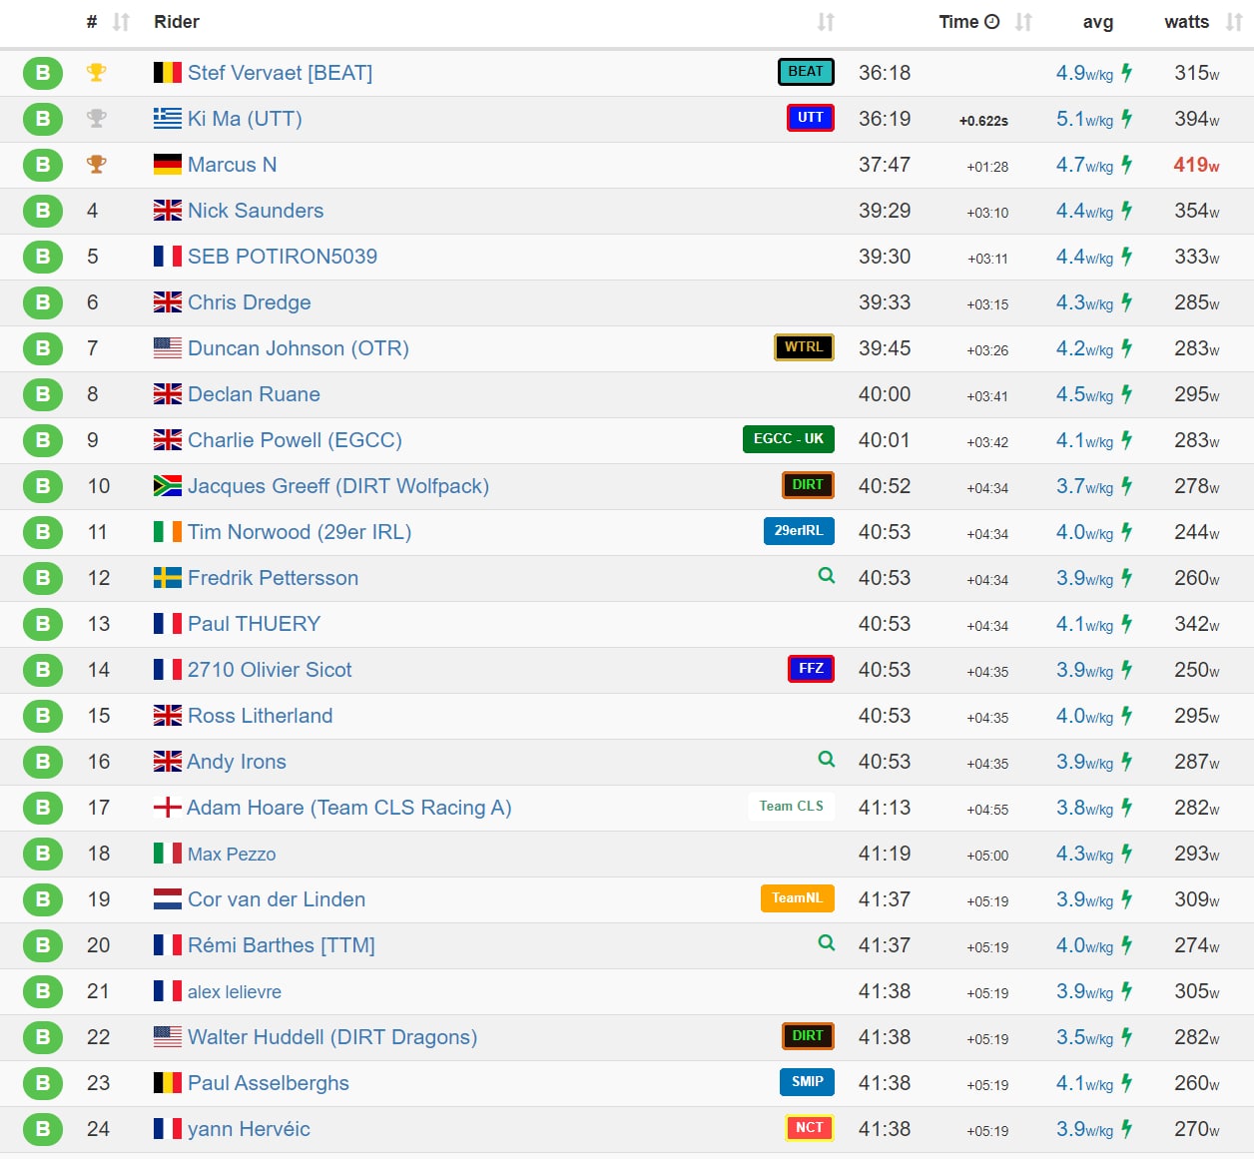
Task: Click magnifier icon in Rémi Barthes row
Action: click(x=826, y=943)
